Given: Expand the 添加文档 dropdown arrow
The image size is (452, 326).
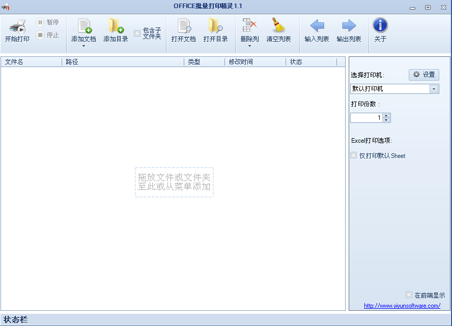Looking at the screenshot, I should click(83, 46).
